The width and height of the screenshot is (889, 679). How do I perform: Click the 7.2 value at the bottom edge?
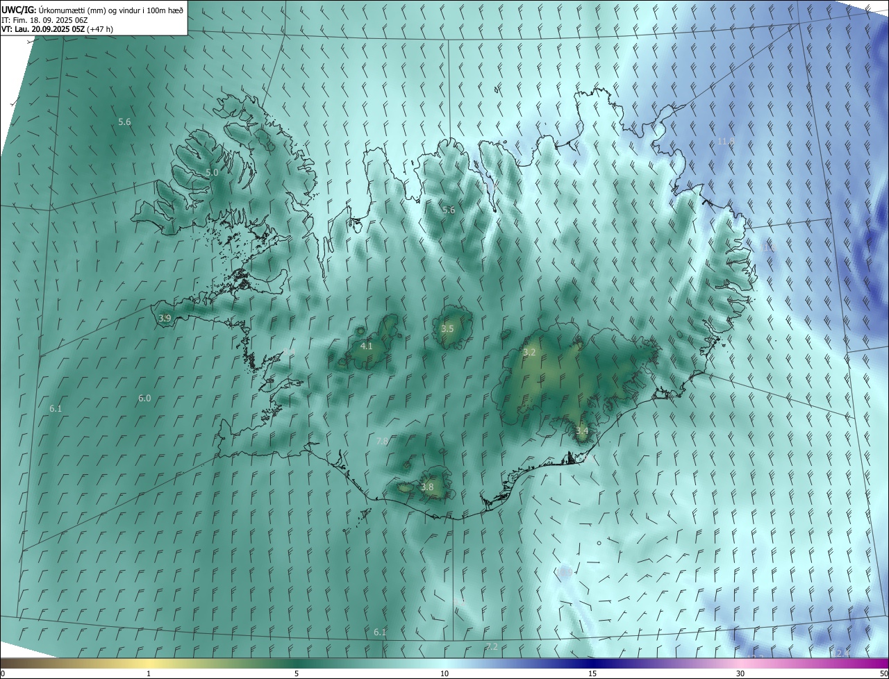tap(492, 646)
